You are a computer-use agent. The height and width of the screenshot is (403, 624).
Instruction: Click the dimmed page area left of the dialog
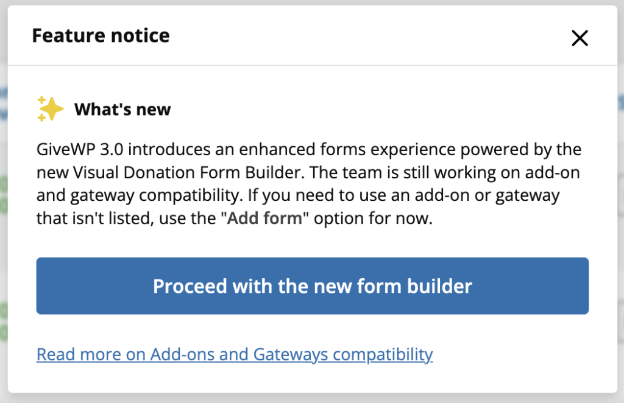click(x=3, y=201)
